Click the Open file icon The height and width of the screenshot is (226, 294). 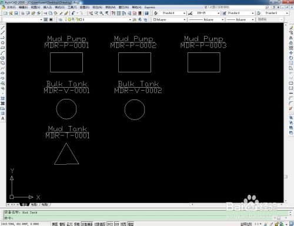pos(11,13)
